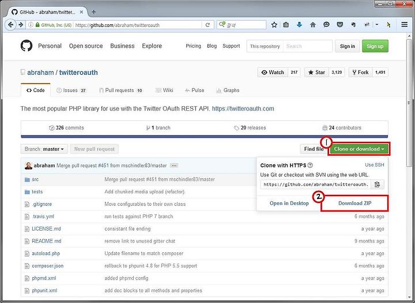Click Business in the top navigation
This screenshot has height=303, width=415.
pos(122,46)
